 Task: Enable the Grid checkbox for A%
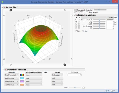point(115,22)
